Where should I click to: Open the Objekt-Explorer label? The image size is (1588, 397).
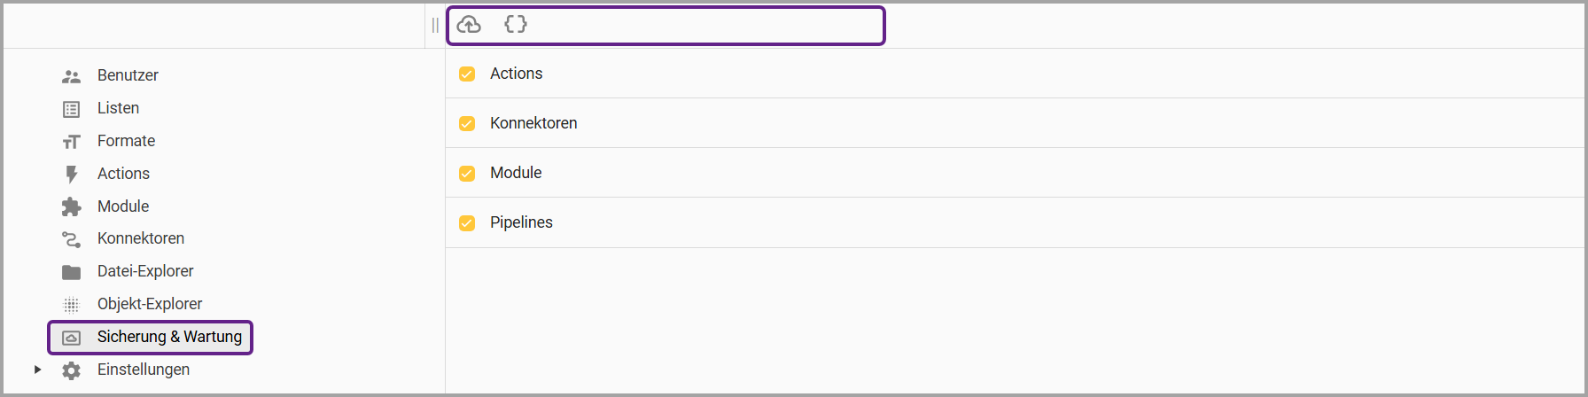(150, 304)
